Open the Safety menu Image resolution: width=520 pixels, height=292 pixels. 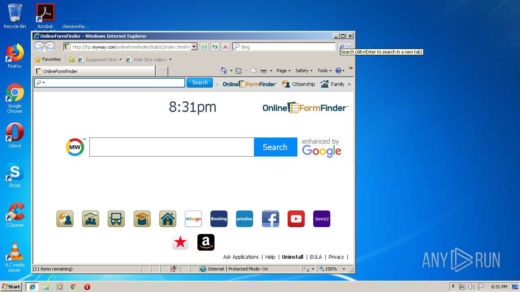(304, 71)
